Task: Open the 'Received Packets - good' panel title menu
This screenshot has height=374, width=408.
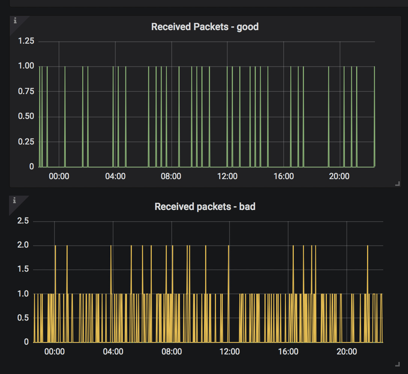Action: tap(205, 27)
